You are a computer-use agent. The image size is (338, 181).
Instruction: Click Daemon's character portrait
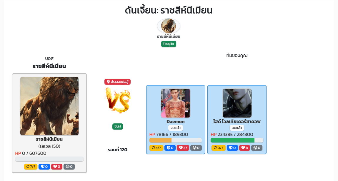click(175, 103)
